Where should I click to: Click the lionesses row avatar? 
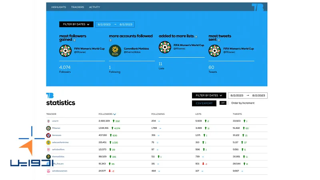tap(48, 135)
